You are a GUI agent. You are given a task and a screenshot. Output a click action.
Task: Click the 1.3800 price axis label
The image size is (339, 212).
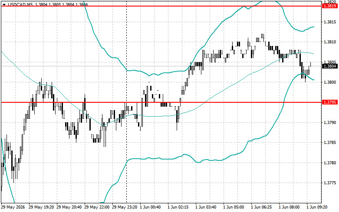pyautogui.click(x=330, y=82)
